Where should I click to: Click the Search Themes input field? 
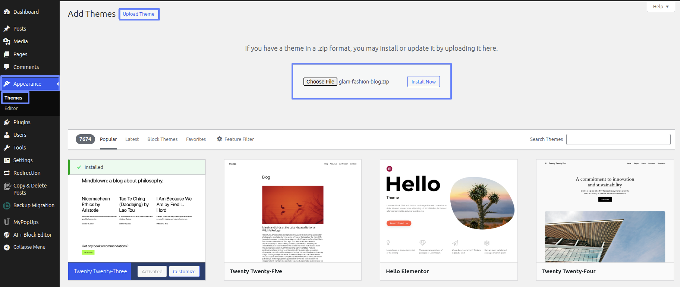coord(618,139)
